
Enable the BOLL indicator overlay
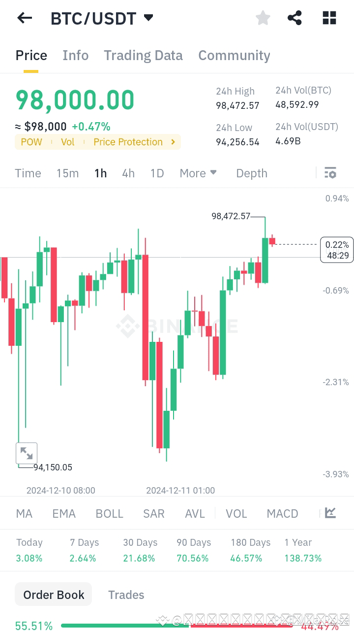coord(109,513)
